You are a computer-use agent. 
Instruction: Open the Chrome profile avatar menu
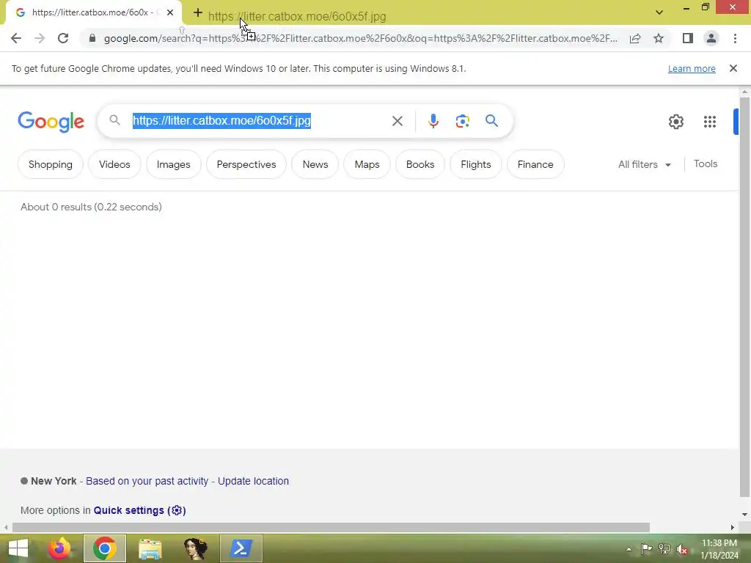(x=711, y=38)
